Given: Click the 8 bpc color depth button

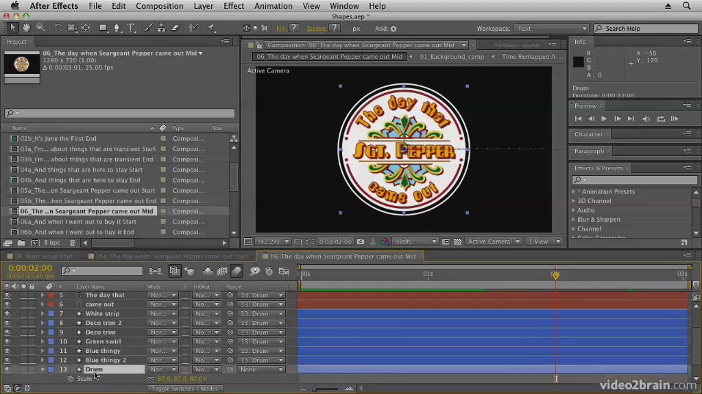Looking at the screenshot, I should point(52,243).
